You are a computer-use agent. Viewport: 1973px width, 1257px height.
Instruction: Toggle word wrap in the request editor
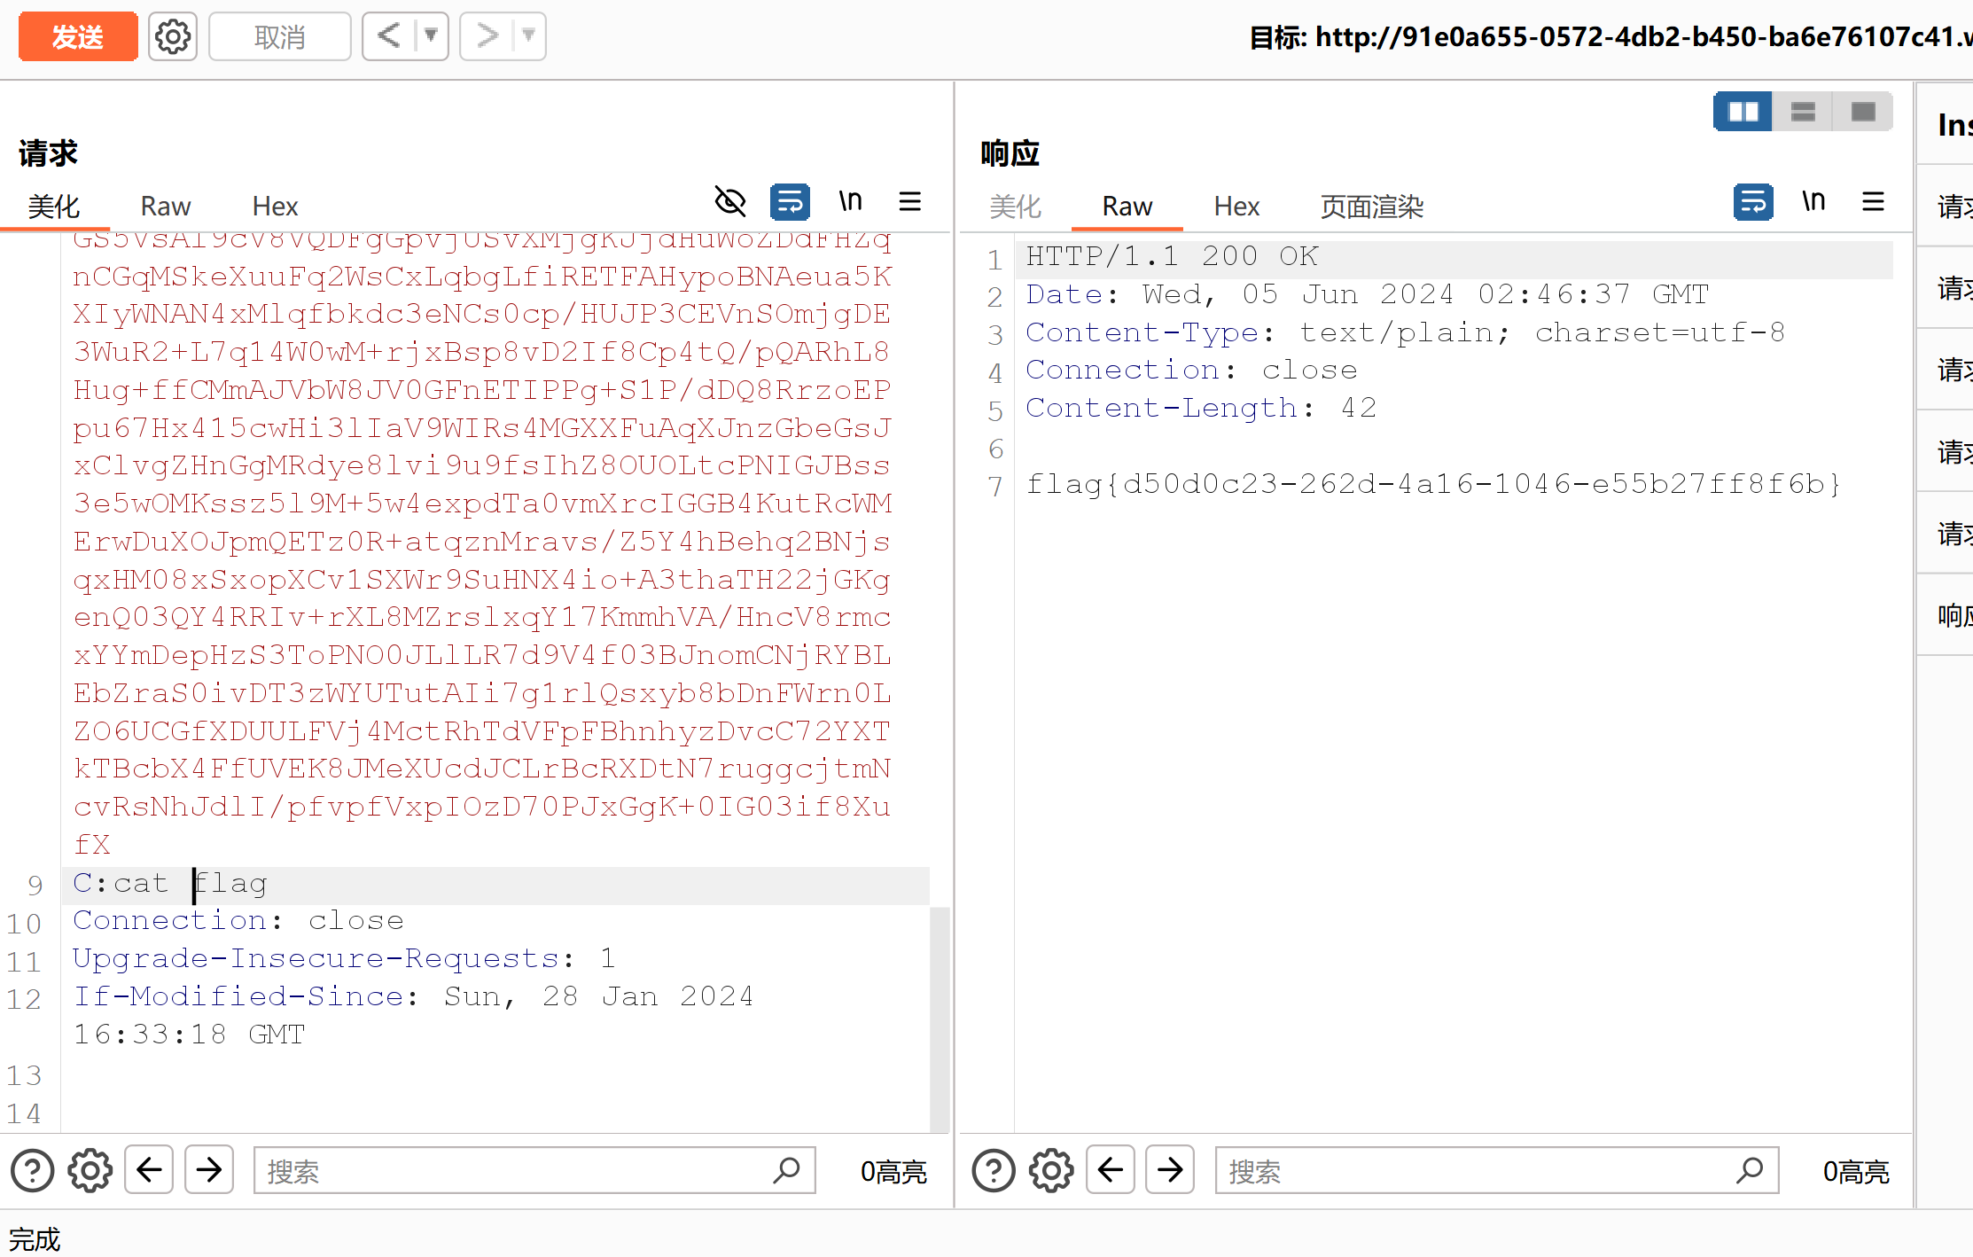(x=790, y=202)
